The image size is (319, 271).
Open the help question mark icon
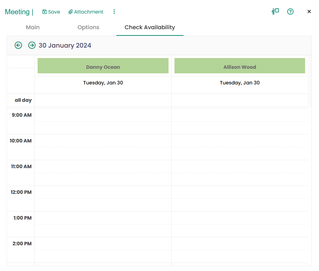[x=290, y=11]
